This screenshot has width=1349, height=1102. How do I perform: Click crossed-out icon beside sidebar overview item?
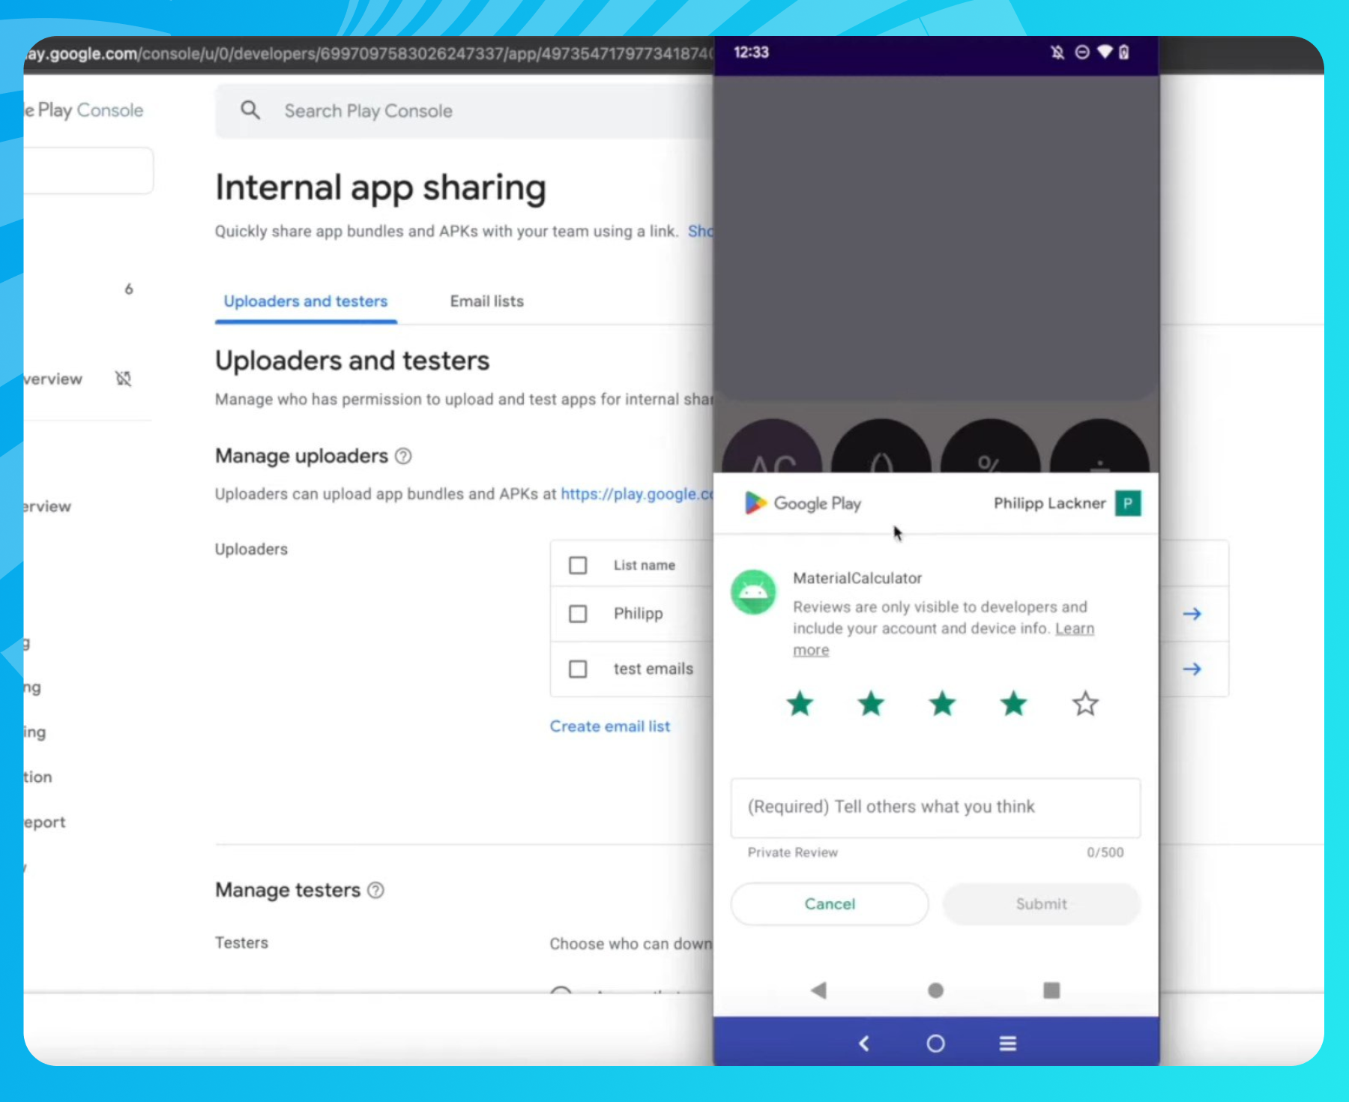pyautogui.click(x=124, y=379)
